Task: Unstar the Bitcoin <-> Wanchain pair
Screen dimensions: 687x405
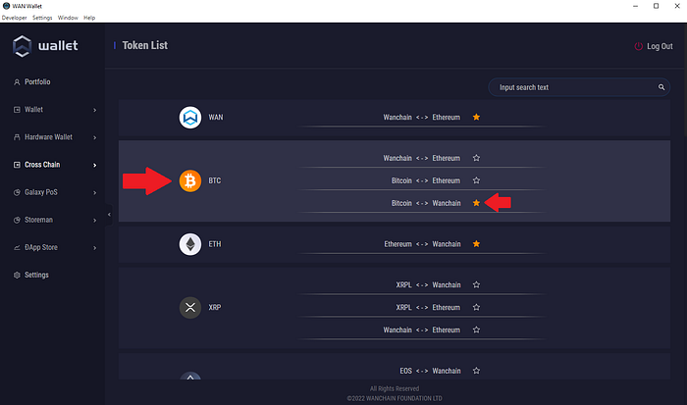Action: [476, 203]
